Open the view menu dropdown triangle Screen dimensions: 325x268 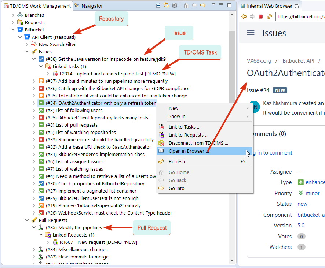(213, 5)
